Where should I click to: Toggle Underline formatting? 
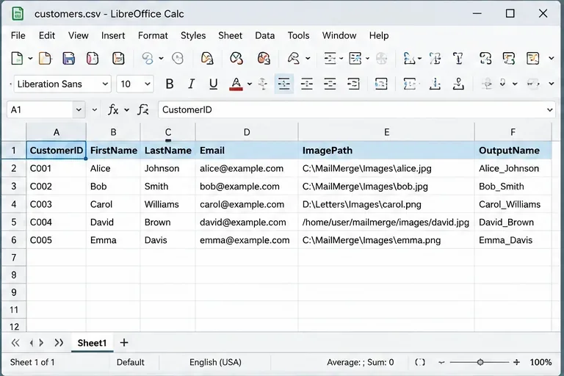point(213,84)
